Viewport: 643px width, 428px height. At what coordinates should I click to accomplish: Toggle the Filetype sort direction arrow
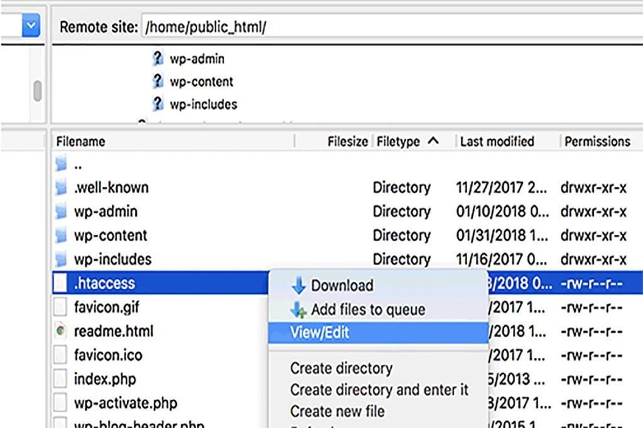pyautogui.click(x=433, y=141)
